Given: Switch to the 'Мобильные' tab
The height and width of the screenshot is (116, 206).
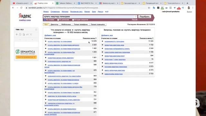Looking at the screenshot, I should (66, 24).
